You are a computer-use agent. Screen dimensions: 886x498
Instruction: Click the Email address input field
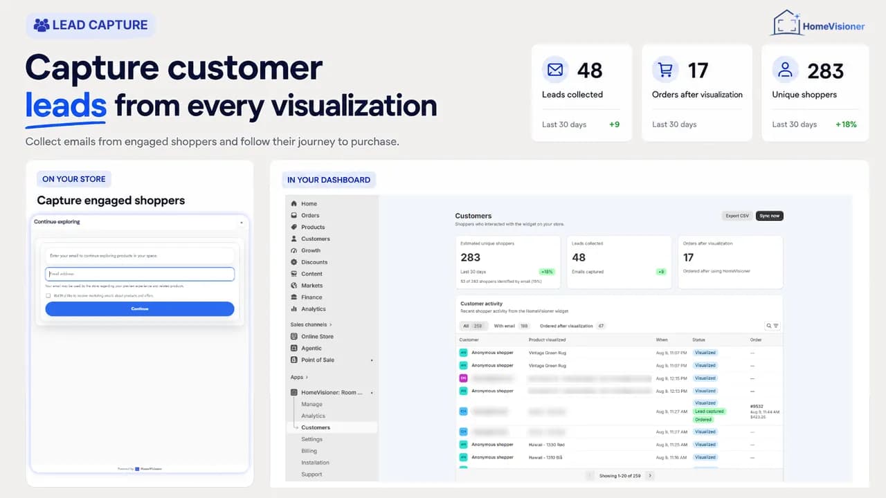(140, 274)
